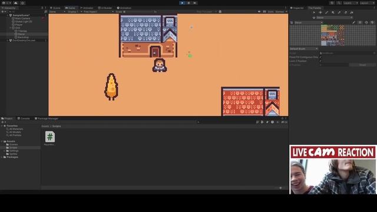Select the PlayerMovement C# script asset

click(x=49, y=138)
